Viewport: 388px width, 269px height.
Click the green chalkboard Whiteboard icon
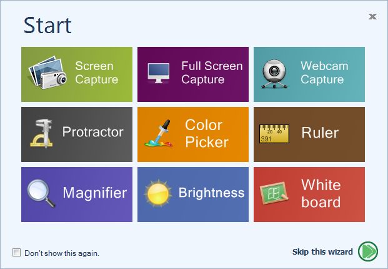(274, 193)
